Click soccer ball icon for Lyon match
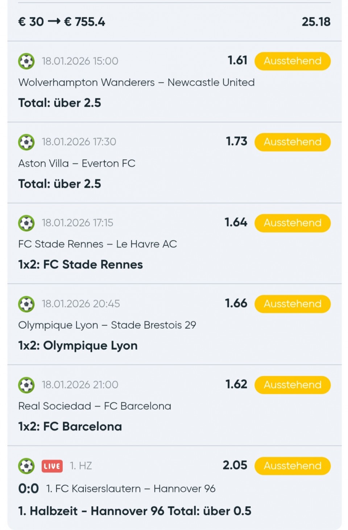This screenshot has height=530, width=348. click(26, 304)
